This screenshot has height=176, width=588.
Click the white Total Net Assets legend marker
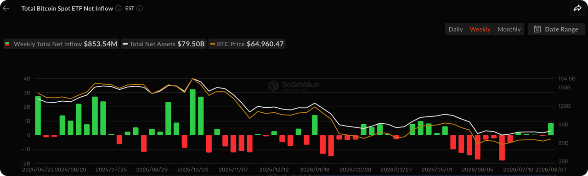tap(125, 44)
